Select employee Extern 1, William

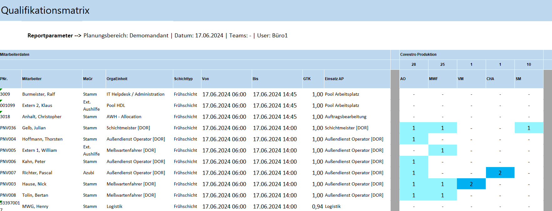point(39,150)
